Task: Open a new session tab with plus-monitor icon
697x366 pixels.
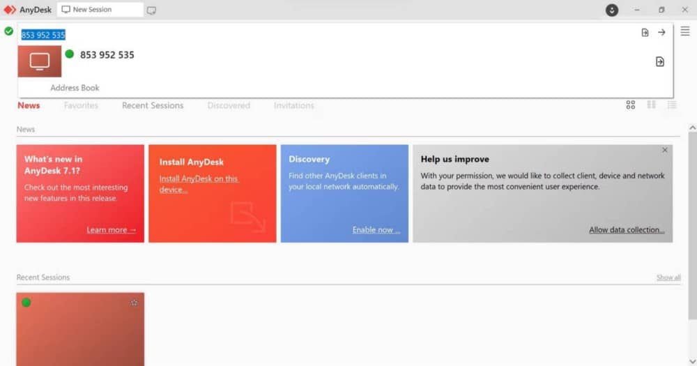Action: point(151,10)
